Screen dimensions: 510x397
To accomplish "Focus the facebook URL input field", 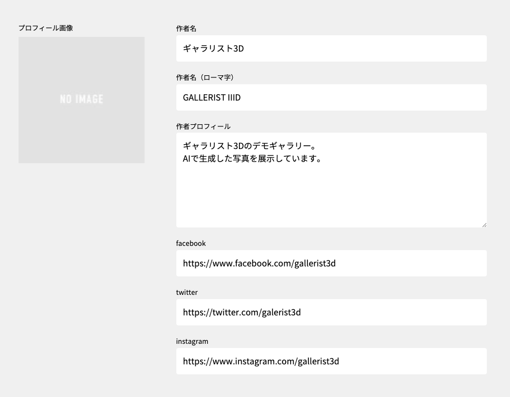I will coord(332,263).
